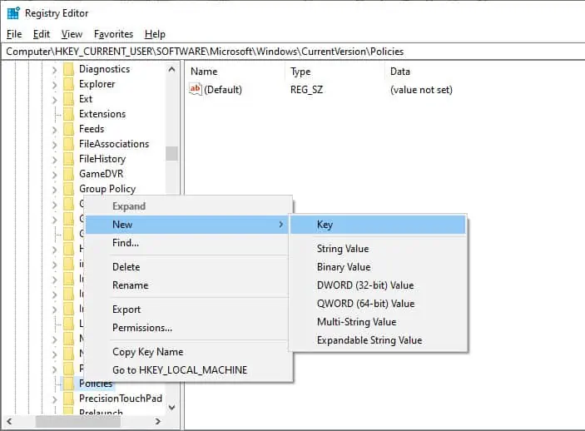This screenshot has width=585, height=431.
Task: Click the tree scroll down arrow
Action: pyautogui.click(x=171, y=407)
